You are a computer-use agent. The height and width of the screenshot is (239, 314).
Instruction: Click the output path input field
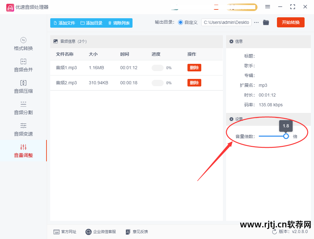tap(226, 22)
